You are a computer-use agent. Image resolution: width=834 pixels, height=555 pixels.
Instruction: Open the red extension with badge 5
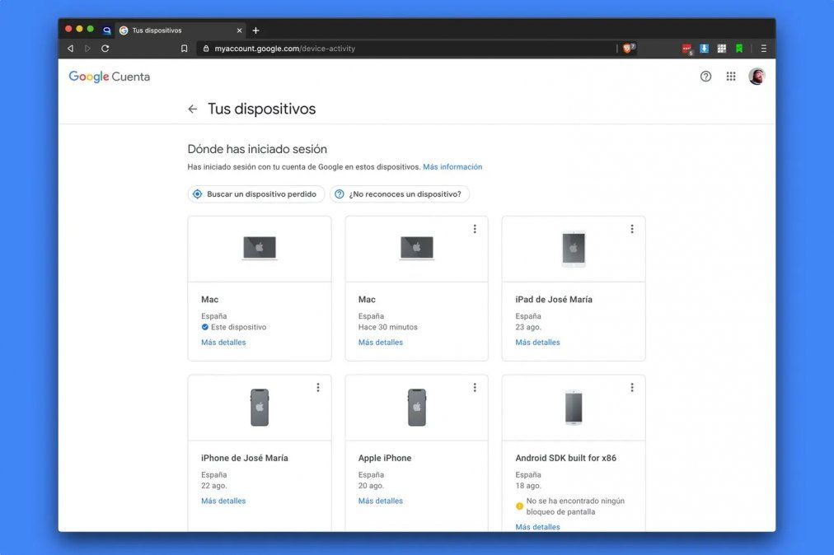pos(686,47)
